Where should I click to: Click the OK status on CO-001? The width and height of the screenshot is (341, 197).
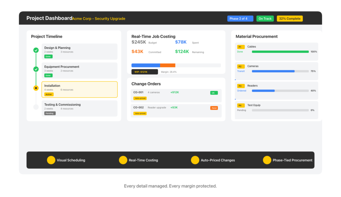[214, 93]
